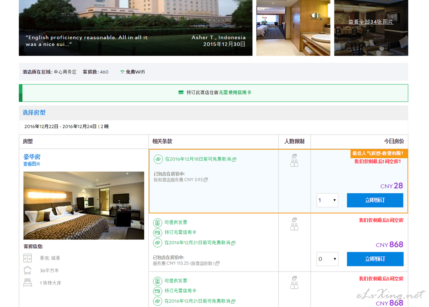The height and width of the screenshot is (307, 429).
Task: Open the 豪华房 room type link
Action: point(32,157)
